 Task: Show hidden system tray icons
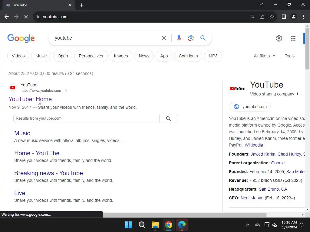(248, 225)
